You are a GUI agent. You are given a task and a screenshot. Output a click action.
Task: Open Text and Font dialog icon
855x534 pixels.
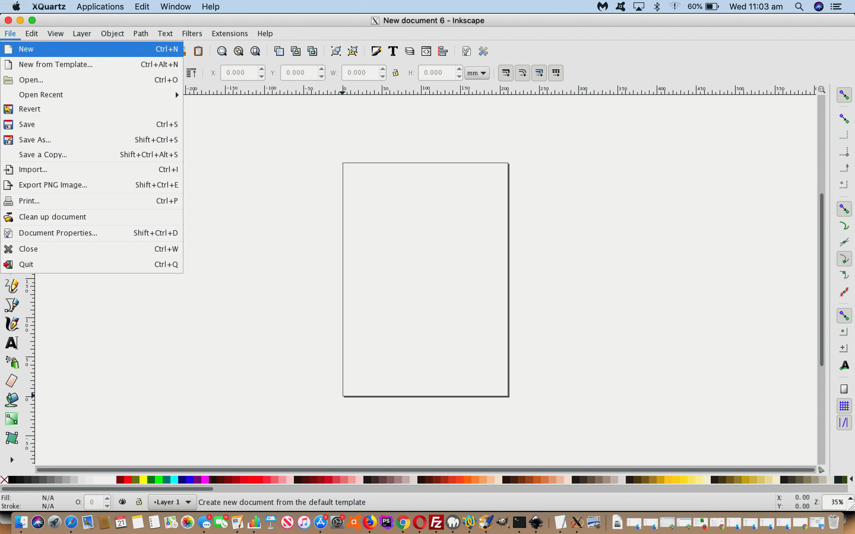[x=392, y=51]
